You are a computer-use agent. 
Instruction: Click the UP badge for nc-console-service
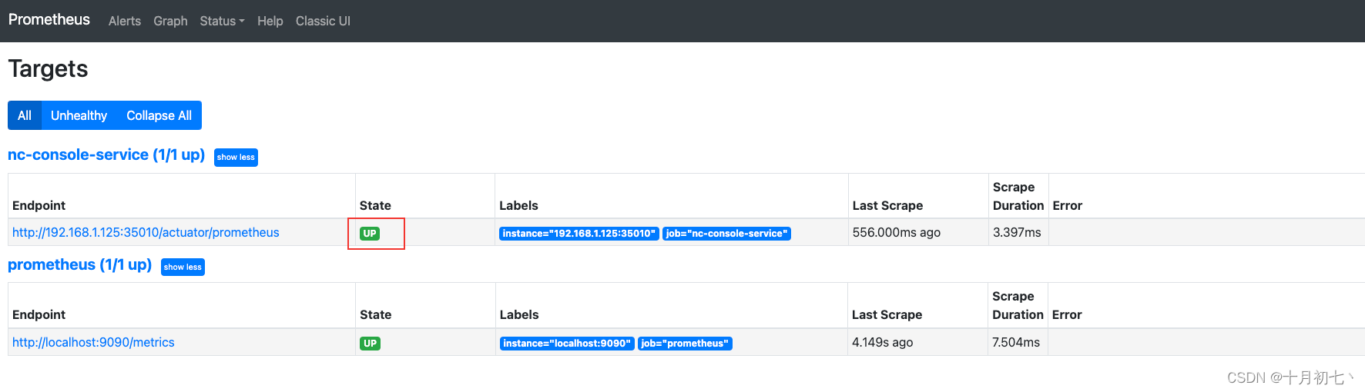pyautogui.click(x=370, y=233)
